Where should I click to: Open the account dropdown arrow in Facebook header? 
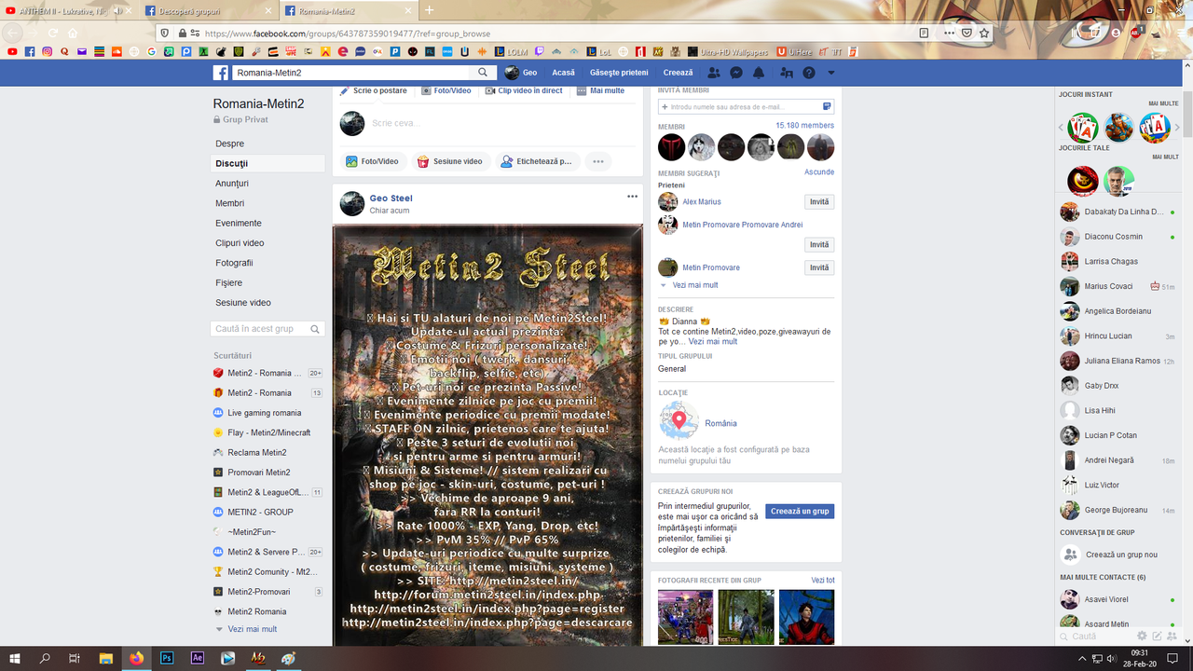tap(831, 73)
